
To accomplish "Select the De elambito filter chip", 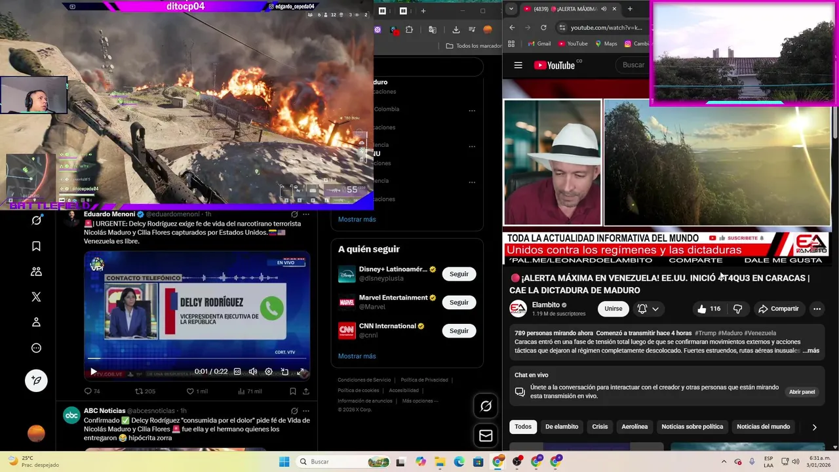I will tap(562, 427).
